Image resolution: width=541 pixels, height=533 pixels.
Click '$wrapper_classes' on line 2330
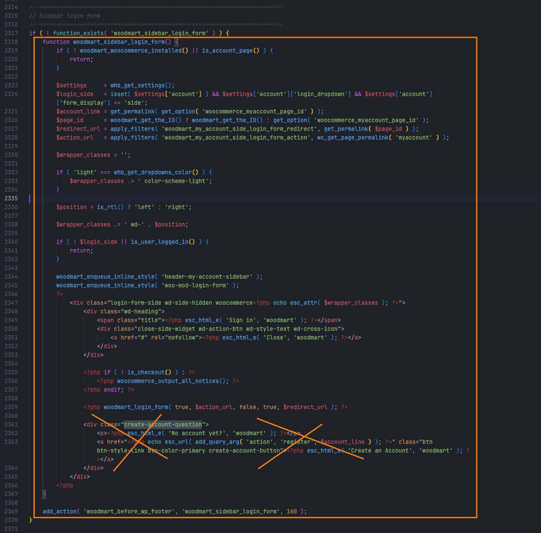pos(83,155)
